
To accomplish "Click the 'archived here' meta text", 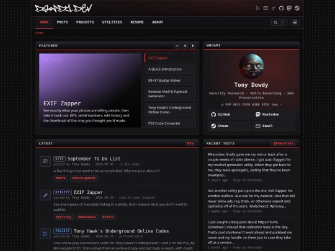I will 131,237.
